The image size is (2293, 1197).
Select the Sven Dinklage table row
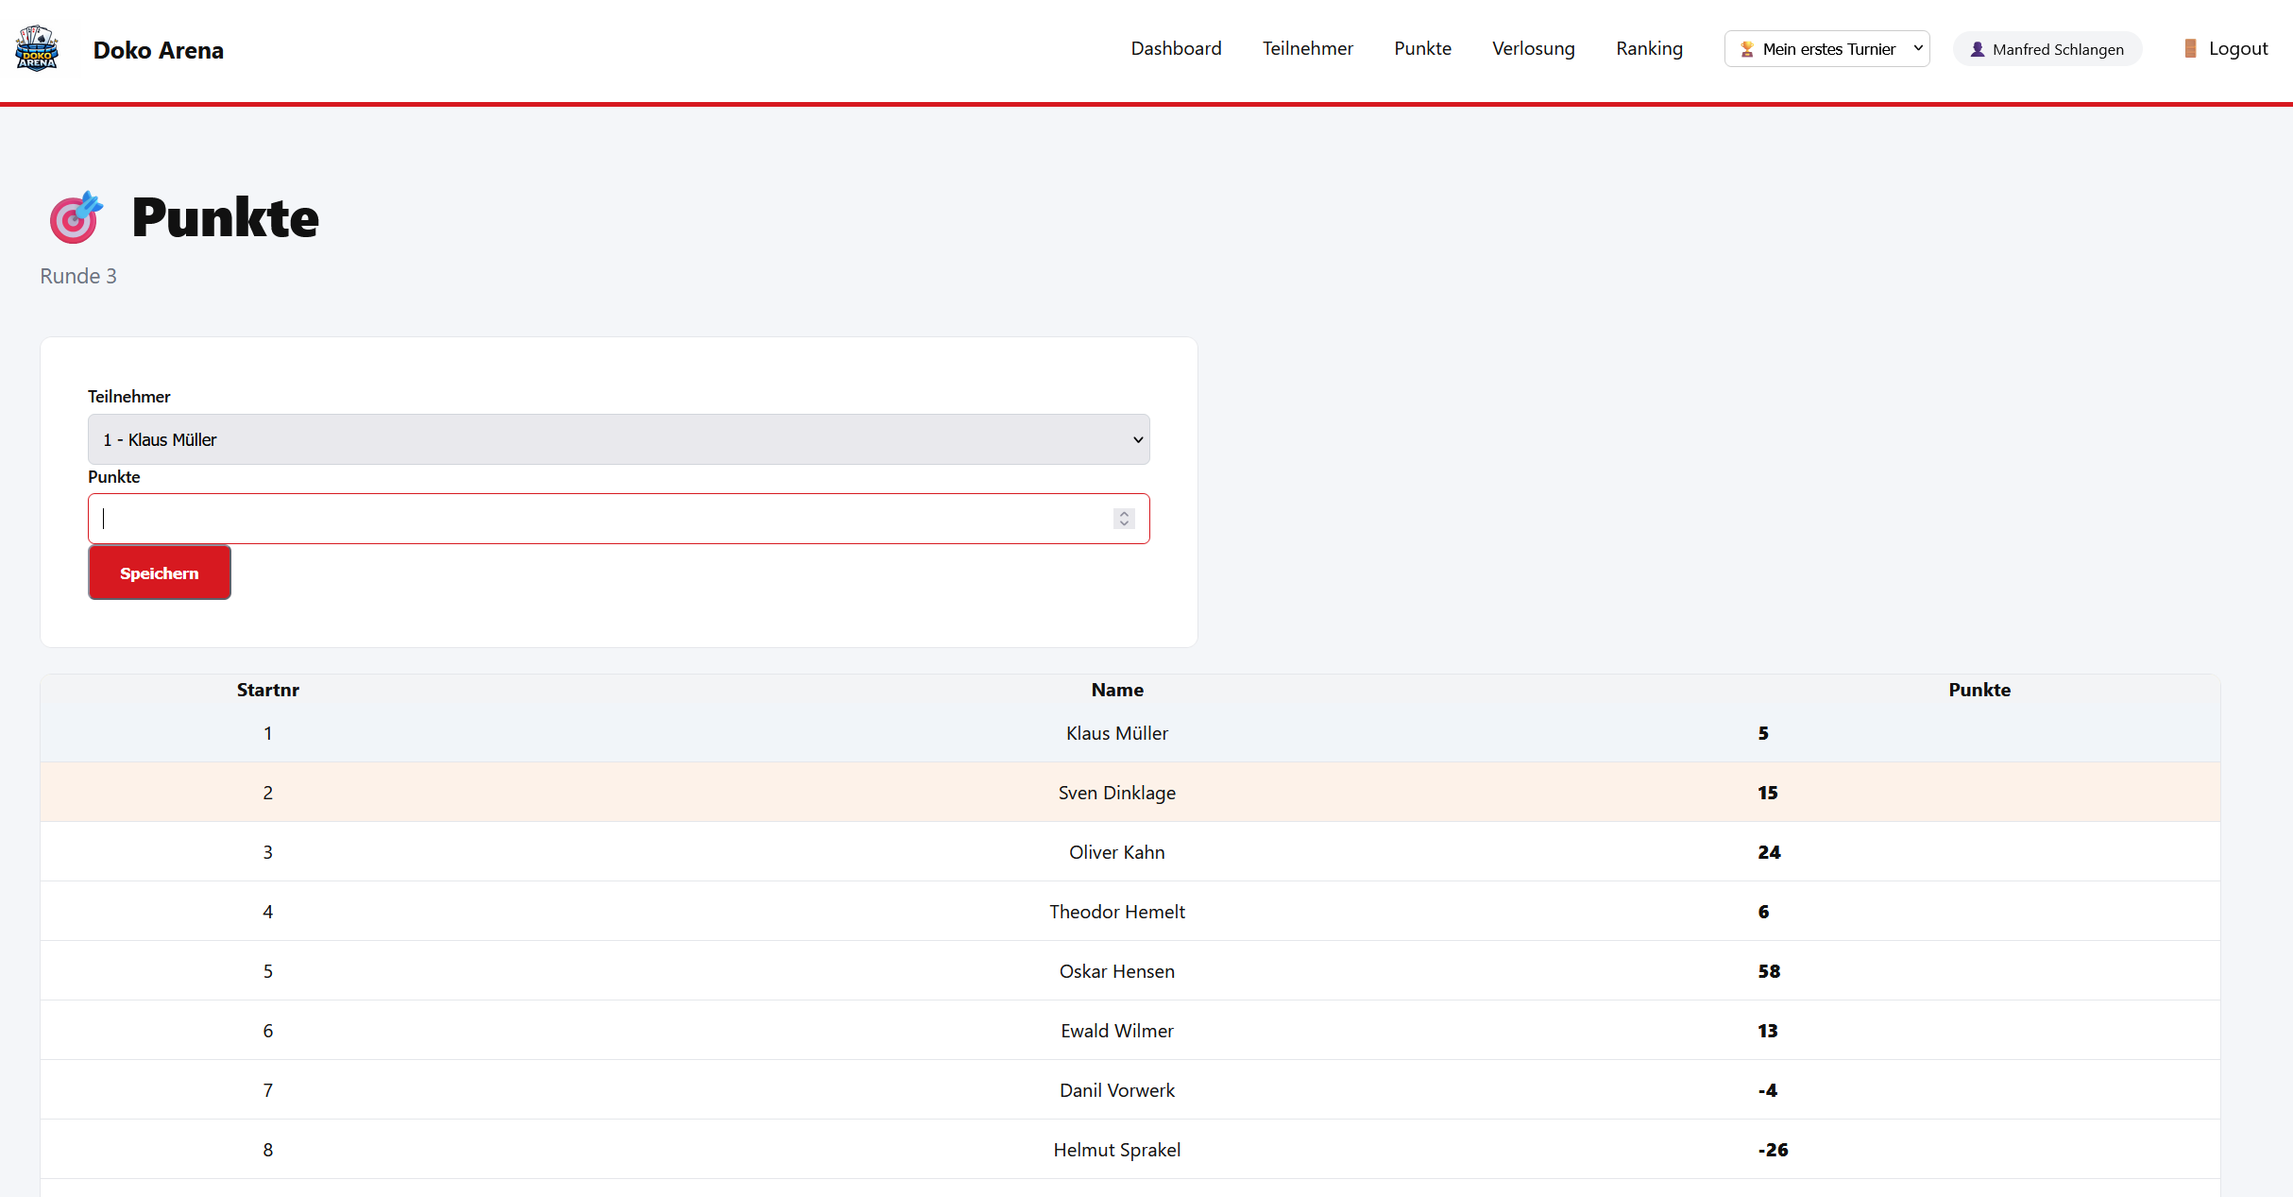[1116, 793]
